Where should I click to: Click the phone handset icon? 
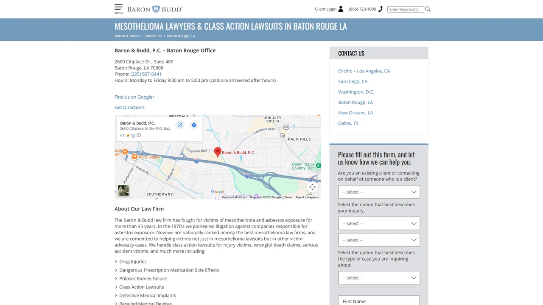tap(381, 9)
